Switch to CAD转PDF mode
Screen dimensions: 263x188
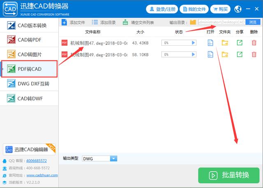point(29,40)
